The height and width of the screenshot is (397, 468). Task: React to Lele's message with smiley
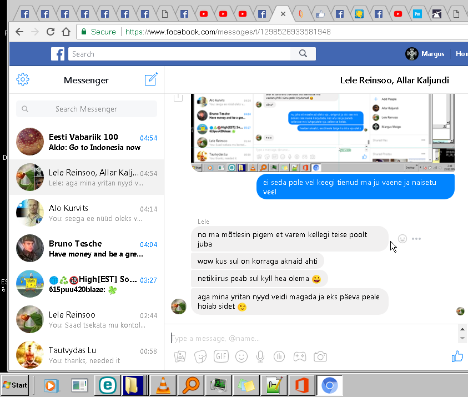[402, 239]
